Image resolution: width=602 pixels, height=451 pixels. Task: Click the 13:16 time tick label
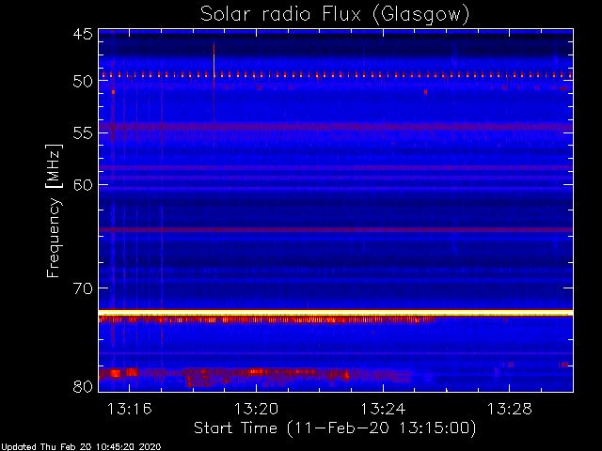pos(130,409)
